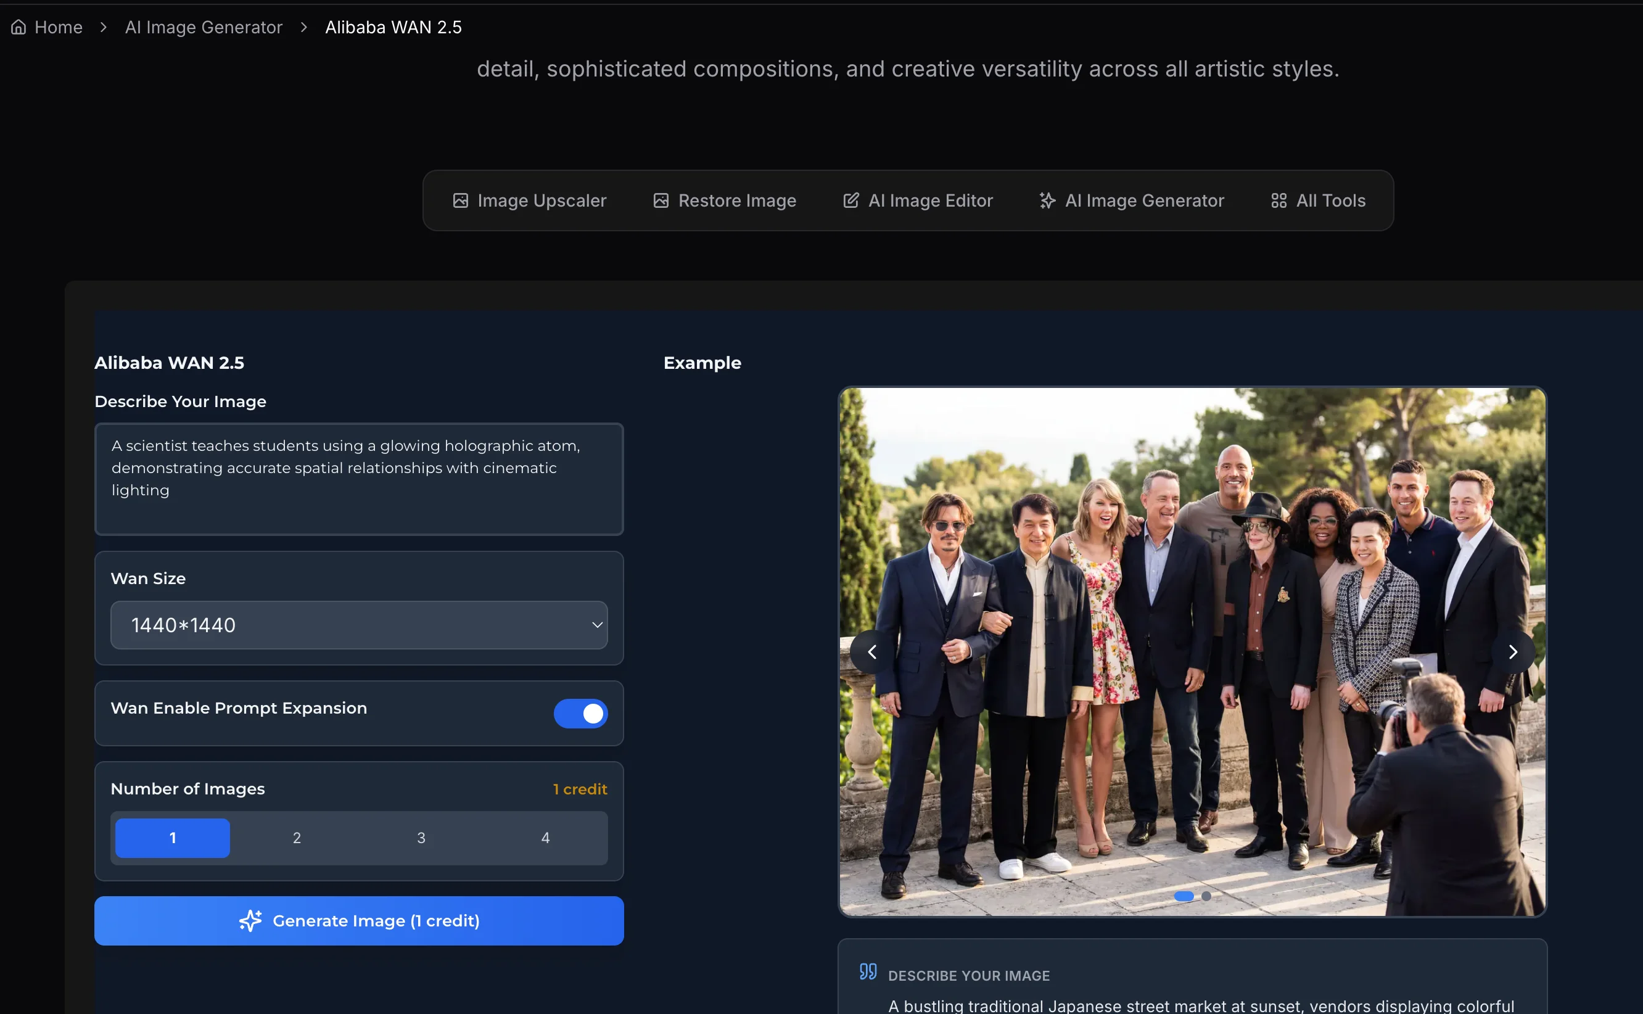
Task: Open the AI Image Generator breadcrumb link
Action: click(203, 27)
